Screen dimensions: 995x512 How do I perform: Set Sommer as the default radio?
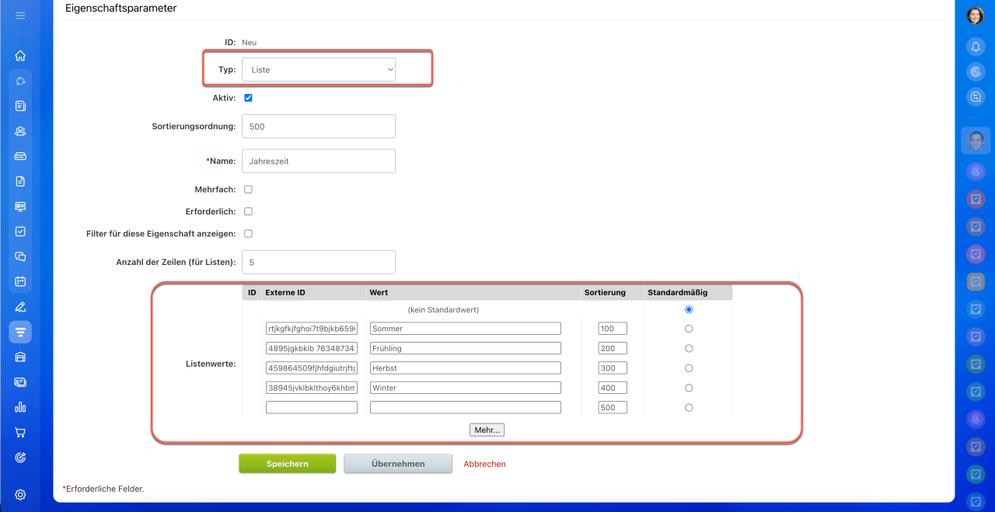point(689,329)
